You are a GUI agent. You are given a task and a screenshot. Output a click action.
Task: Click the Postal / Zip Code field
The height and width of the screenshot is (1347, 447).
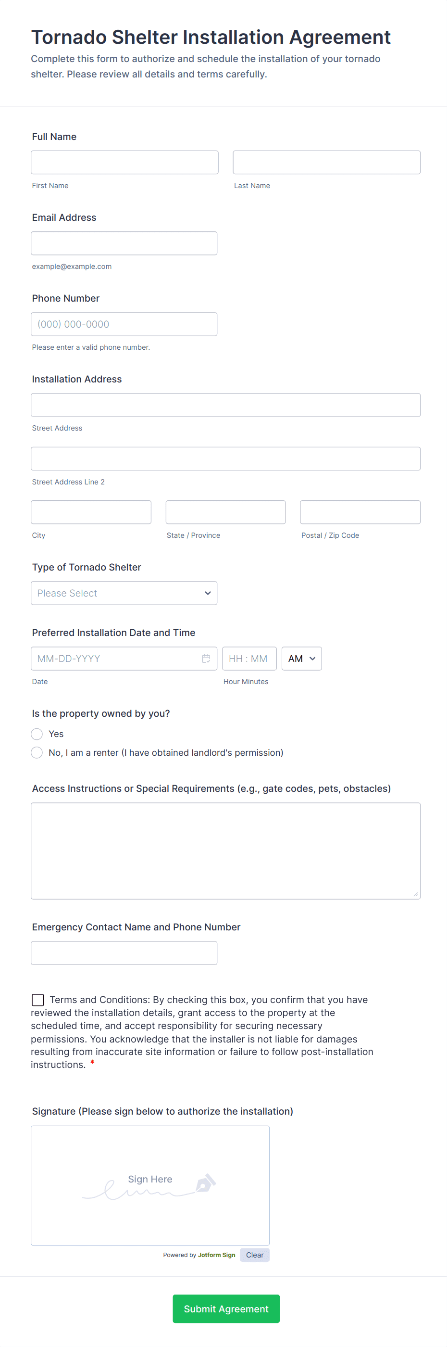(360, 512)
